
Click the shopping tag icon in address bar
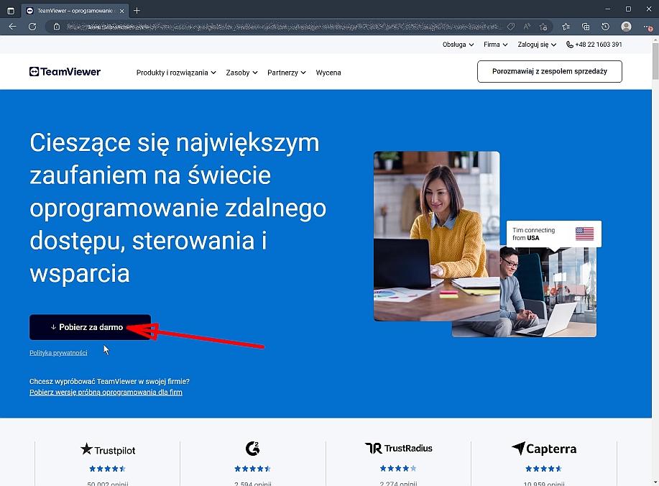[511, 27]
